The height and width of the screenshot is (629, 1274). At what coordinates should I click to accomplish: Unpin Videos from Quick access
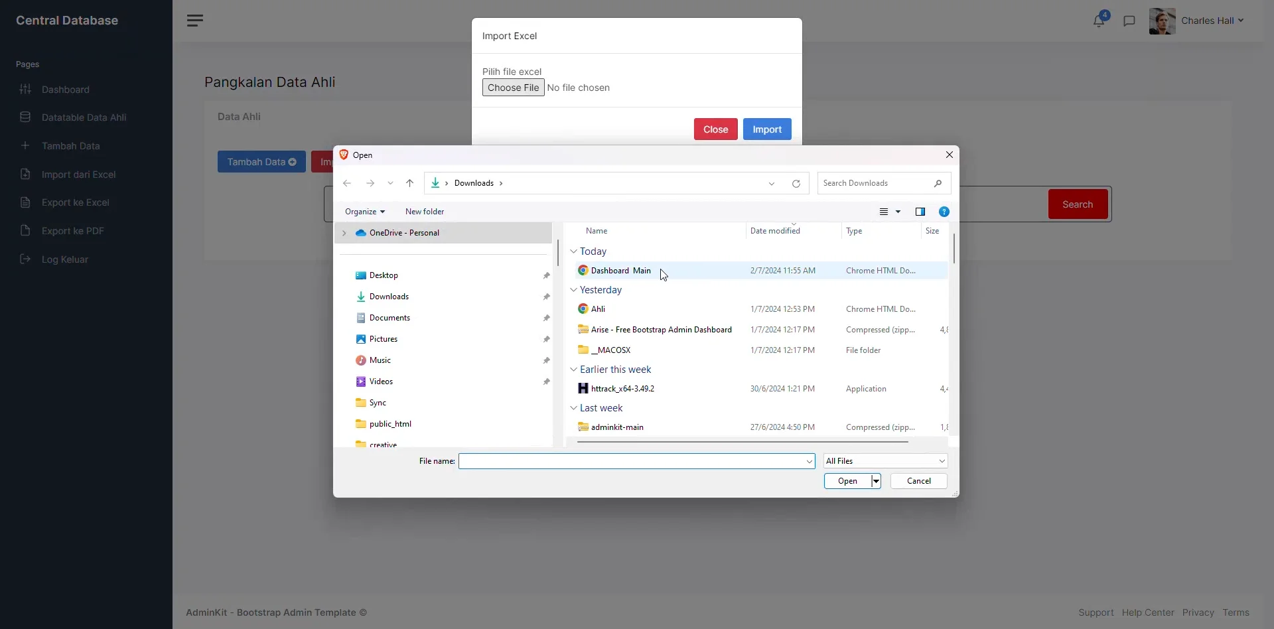pyautogui.click(x=547, y=382)
